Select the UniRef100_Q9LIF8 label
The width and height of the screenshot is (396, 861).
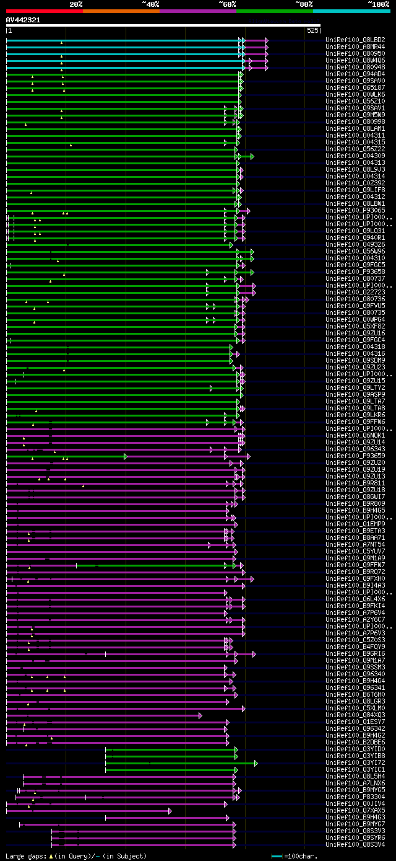[355, 190]
